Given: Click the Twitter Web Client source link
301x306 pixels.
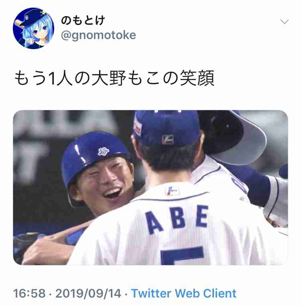Looking at the screenshot, I should (x=184, y=293).
